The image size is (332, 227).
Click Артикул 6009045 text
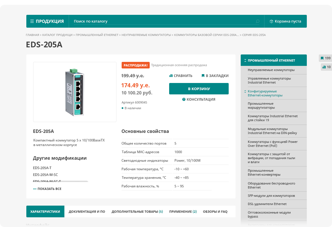pyautogui.click(x=134, y=102)
